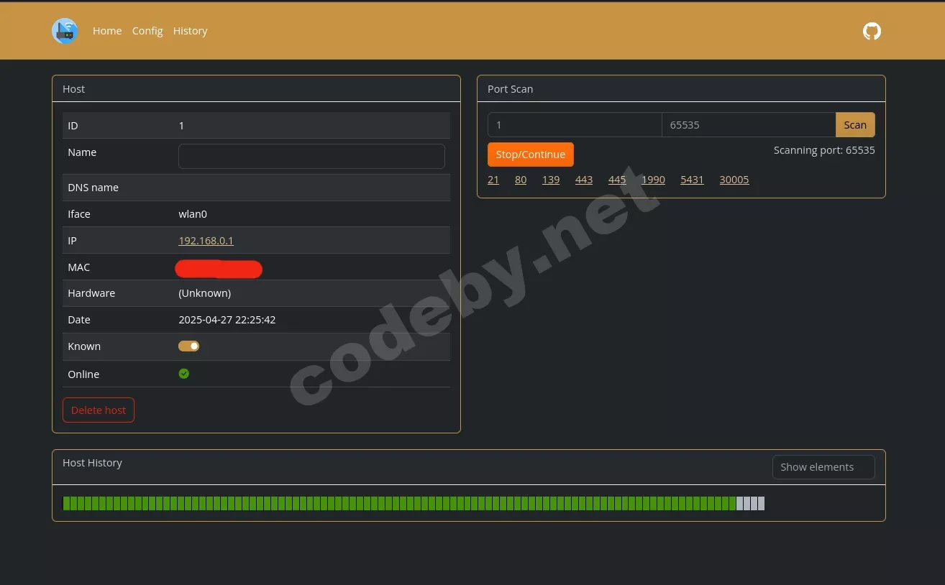This screenshot has width=945, height=585.
Task: Click the Delete host button
Action: tap(99, 410)
